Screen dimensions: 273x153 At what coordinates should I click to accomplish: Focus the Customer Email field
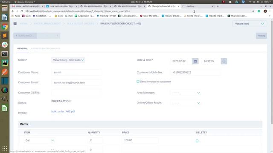(77, 82)
